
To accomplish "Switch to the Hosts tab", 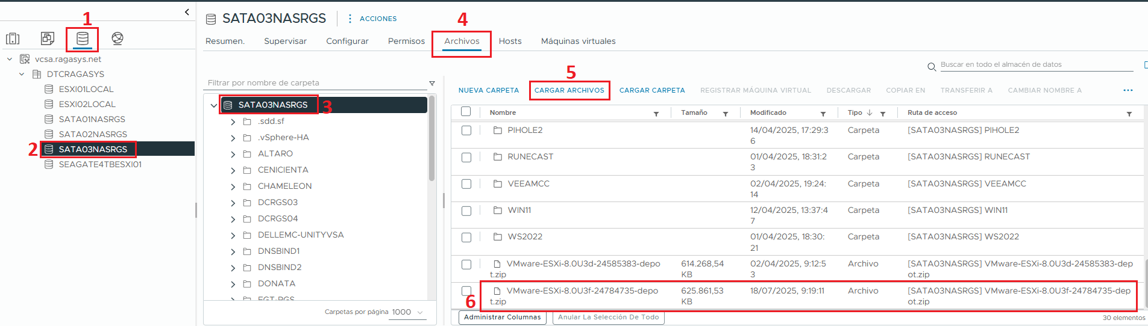I will (x=510, y=41).
